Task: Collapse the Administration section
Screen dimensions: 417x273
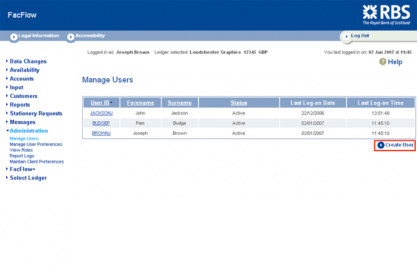Action: coord(28,130)
